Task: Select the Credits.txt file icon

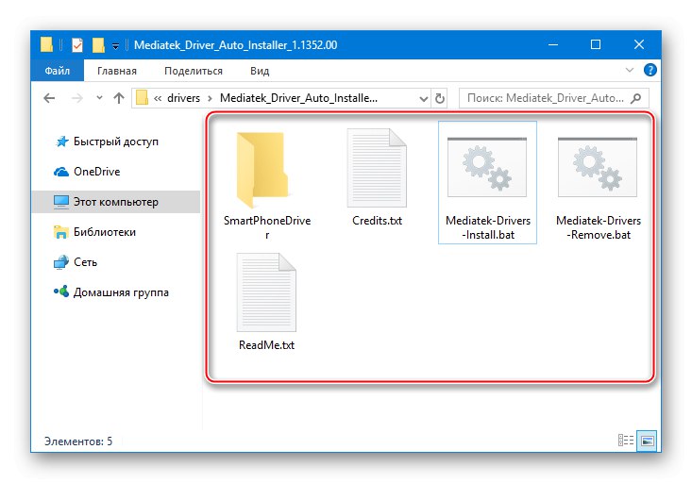Action: point(377,168)
